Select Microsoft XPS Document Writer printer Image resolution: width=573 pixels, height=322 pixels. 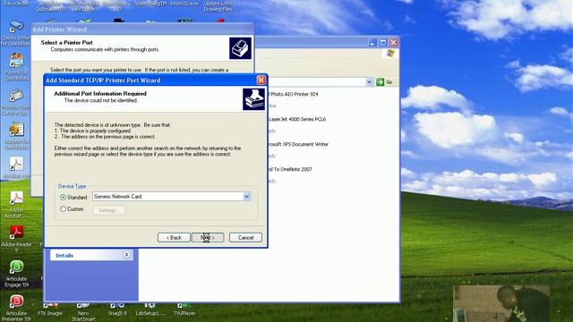[298, 144]
